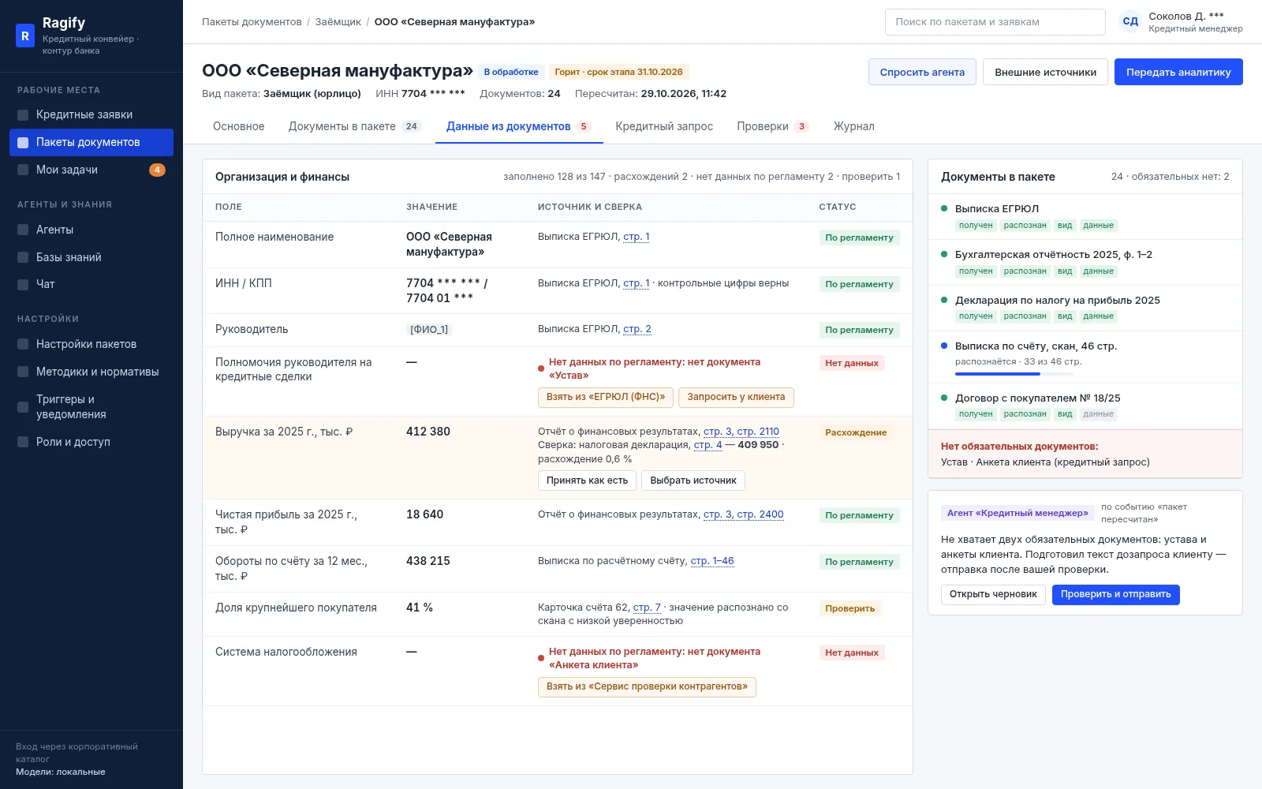Click the icon beside Агенты
Image resolution: width=1262 pixels, height=789 pixels.
tap(23, 230)
